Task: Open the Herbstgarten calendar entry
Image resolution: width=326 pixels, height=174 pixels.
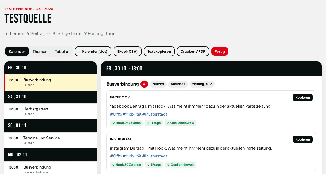Action: 51,111
